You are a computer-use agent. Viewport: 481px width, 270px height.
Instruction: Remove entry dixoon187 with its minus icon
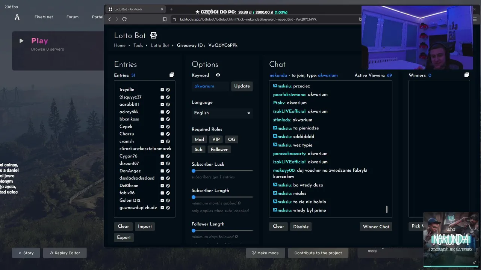pos(162,163)
